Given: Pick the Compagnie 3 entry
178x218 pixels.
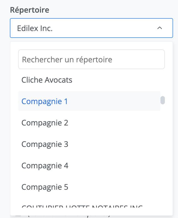Looking at the screenshot, I should point(45,144).
